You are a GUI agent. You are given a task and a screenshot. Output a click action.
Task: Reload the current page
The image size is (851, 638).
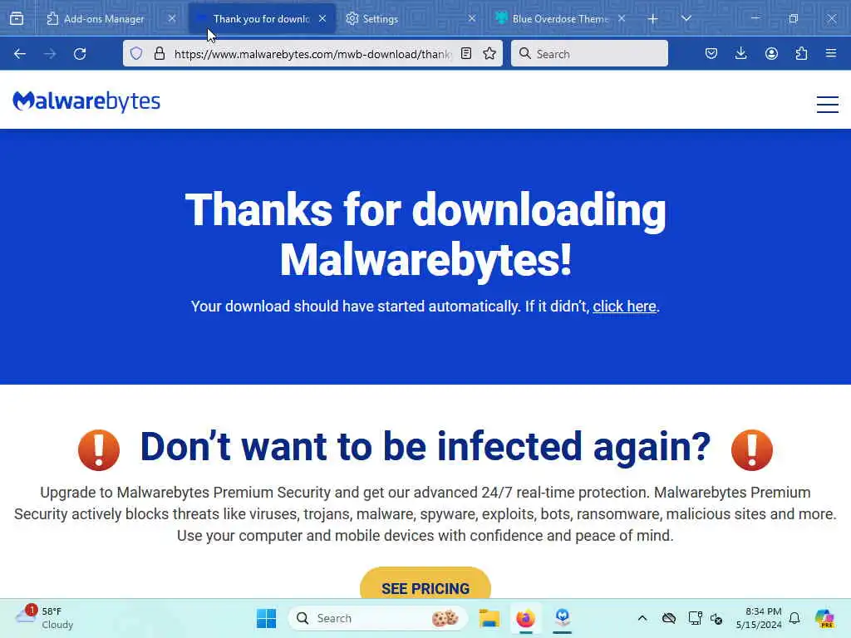[x=80, y=54]
